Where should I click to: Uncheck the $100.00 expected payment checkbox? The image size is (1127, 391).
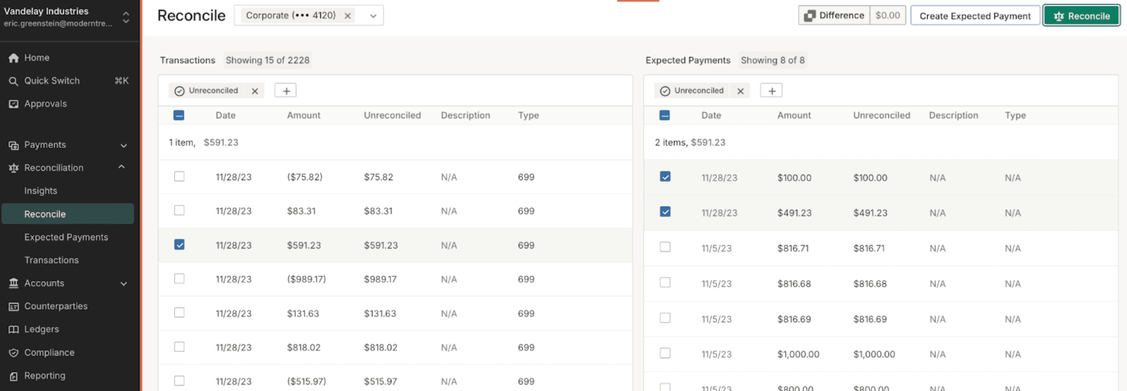[665, 177]
